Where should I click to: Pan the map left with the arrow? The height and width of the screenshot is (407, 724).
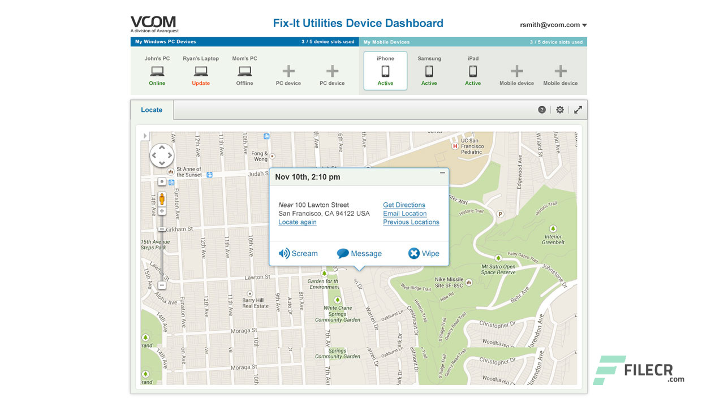pyautogui.click(x=154, y=155)
